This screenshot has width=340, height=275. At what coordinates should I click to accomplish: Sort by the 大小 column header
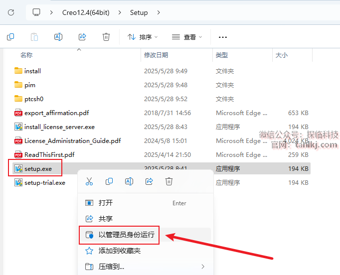coord(282,55)
